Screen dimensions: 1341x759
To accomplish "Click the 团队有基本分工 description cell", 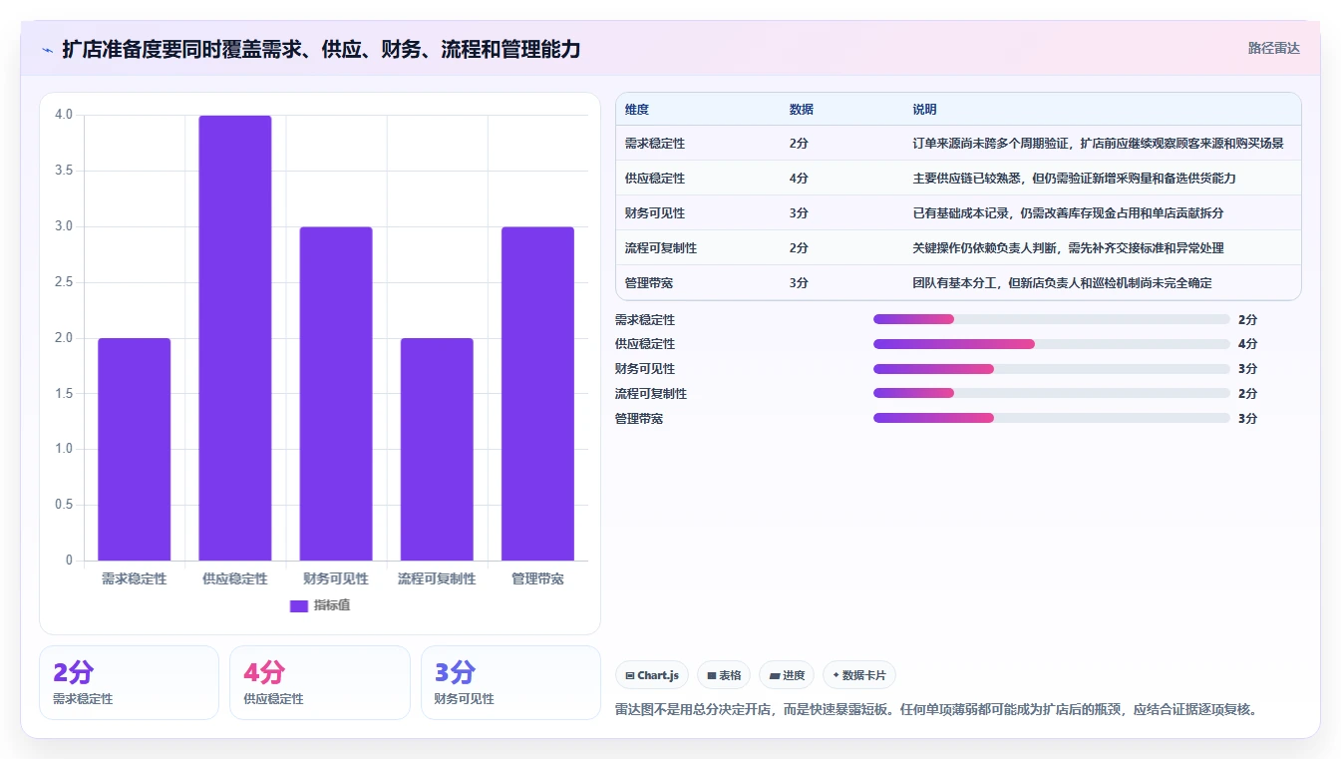I will [x=1062, y=283].
